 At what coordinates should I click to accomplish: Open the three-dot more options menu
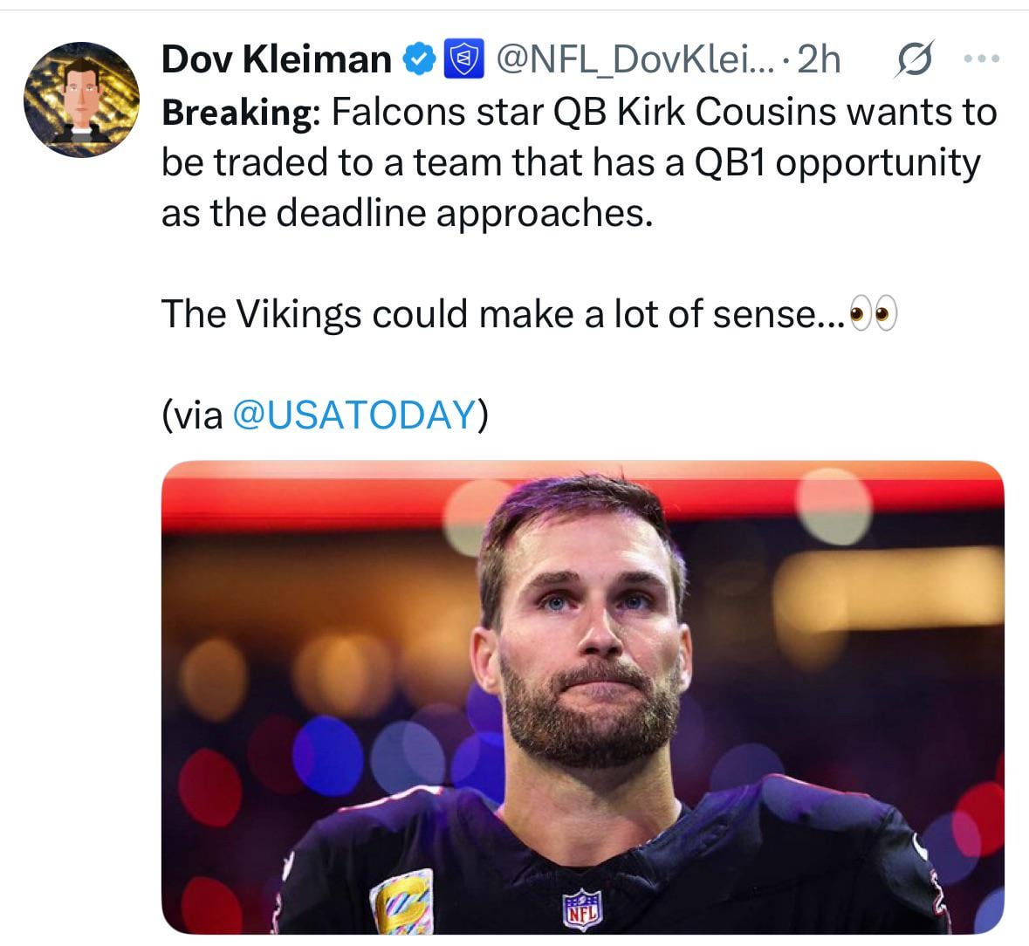coord(979,59)
